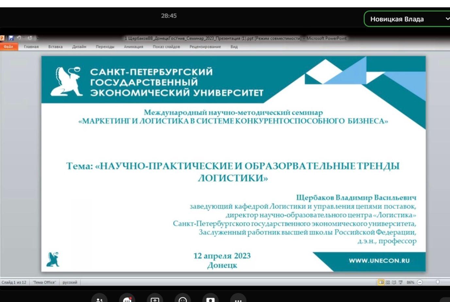Screen dimensions: 450x302
Task: Open the Дизайн ribbon tab
Action: (x=79, y=47)
